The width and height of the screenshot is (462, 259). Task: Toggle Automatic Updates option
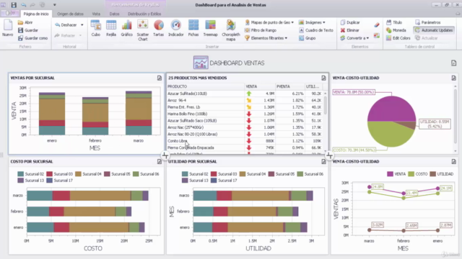434,30
